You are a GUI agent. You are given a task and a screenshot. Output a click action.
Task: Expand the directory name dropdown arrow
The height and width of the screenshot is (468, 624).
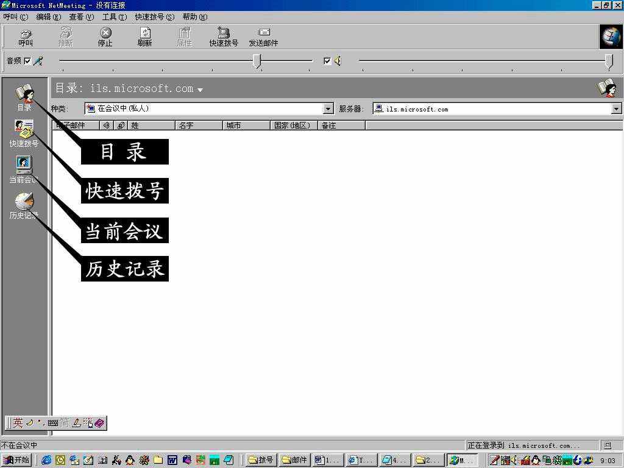coord(201,89)
